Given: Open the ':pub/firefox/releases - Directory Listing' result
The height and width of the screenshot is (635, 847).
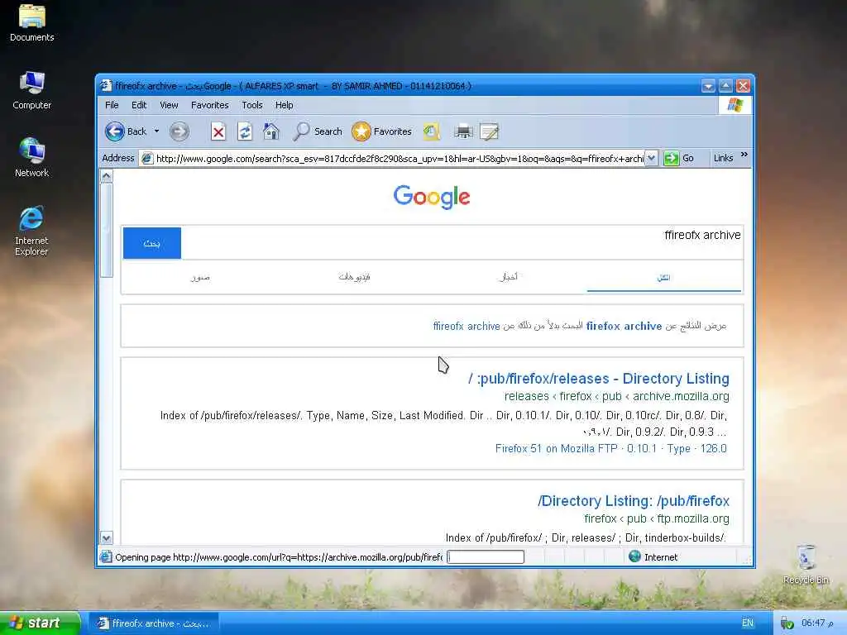Looking at the screenshot, I should pyautogui.click(x=599, y=379).
